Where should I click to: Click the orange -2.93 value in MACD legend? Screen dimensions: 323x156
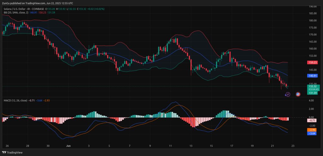tap(47, 100)
